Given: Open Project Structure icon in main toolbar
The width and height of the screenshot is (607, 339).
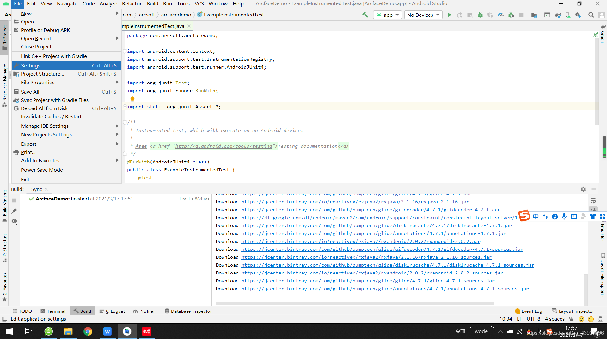Looking at the screenshot, I should point(534,15).
